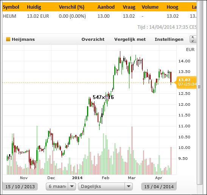Viewport: 207px width, 195px height.
Task: Click the end date field 15 / 04 / 2014
Action: pos(159,187)
